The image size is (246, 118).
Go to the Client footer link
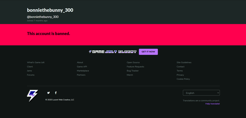(x=30, y=67)
